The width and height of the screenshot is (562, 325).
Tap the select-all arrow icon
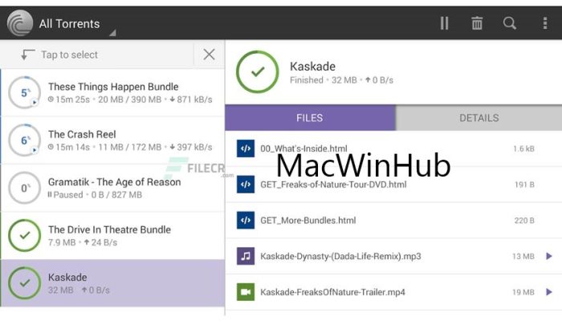click(27, 55)
